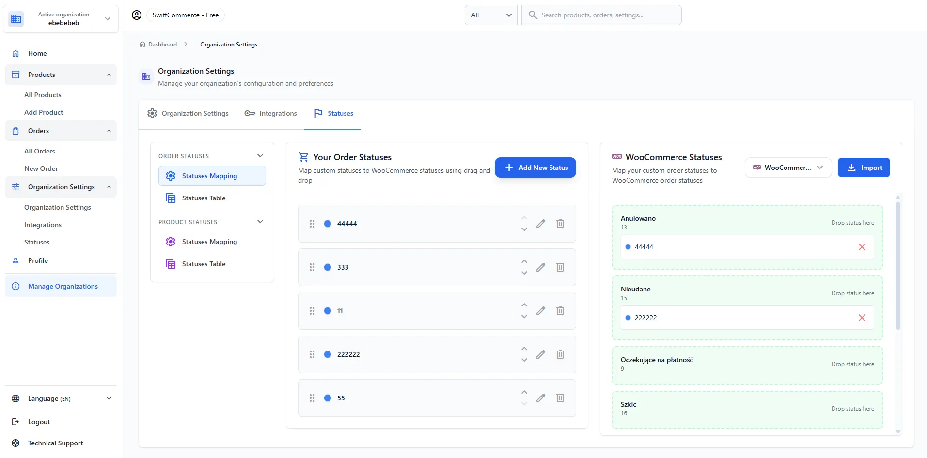Delete the 333 order status

(x=560, y=267)
